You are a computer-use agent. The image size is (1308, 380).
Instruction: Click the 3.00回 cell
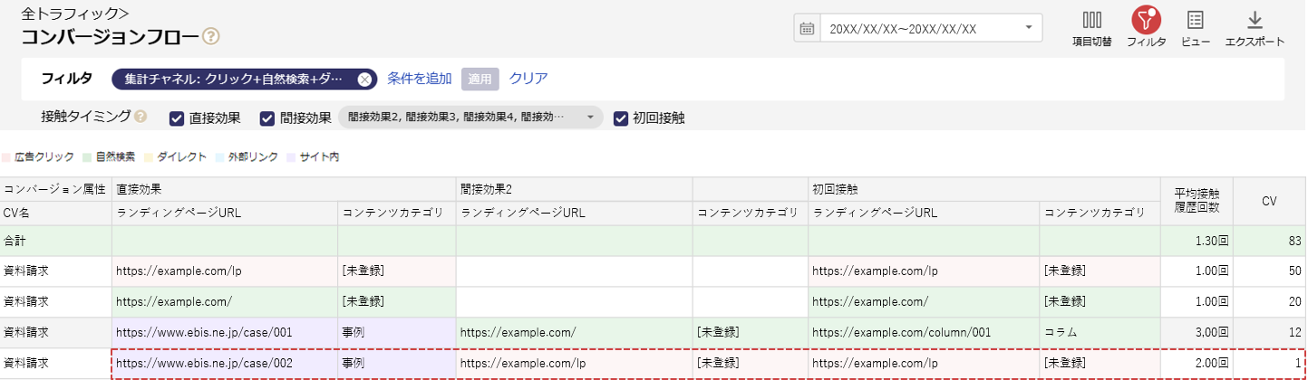tap(1197, 333)
